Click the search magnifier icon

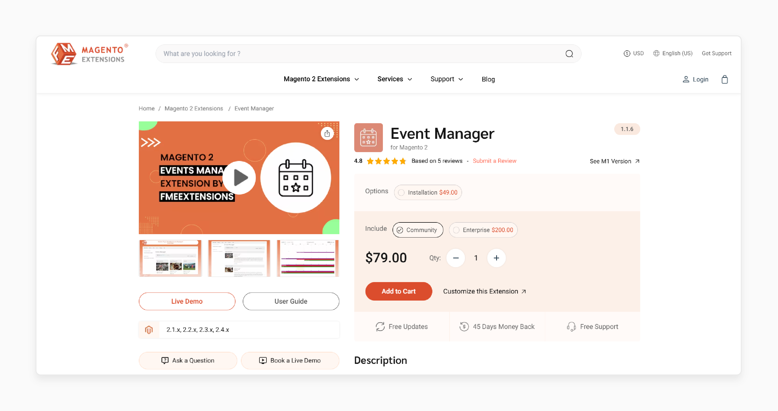[569, 54]
